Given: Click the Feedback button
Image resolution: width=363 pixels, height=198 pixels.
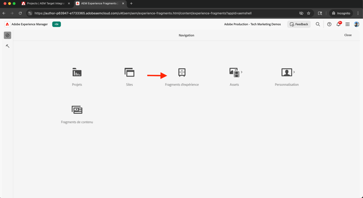Looking at the screenshot, I should point(299,24).
